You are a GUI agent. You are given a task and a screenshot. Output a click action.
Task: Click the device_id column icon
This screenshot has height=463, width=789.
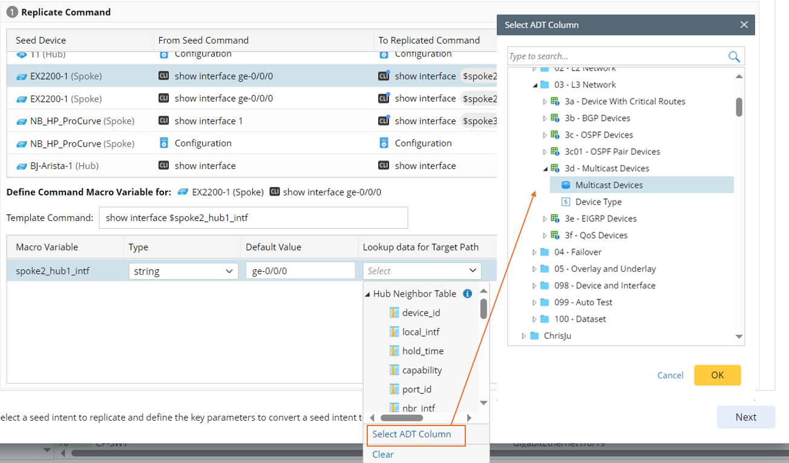394,313
